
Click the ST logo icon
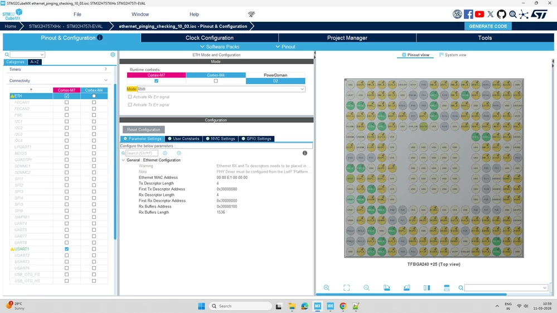(539, 14)
